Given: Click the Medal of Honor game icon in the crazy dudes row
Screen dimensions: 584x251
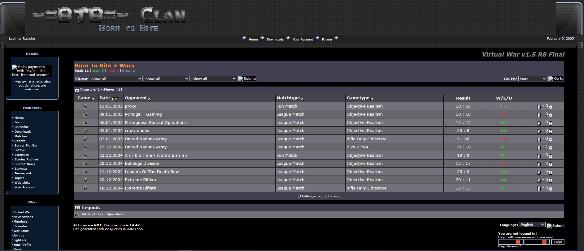Looking at the screenshot, I should (85, 131).
